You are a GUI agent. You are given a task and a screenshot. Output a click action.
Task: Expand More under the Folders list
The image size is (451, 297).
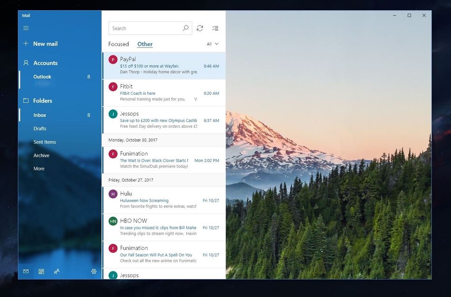(39, 168)
